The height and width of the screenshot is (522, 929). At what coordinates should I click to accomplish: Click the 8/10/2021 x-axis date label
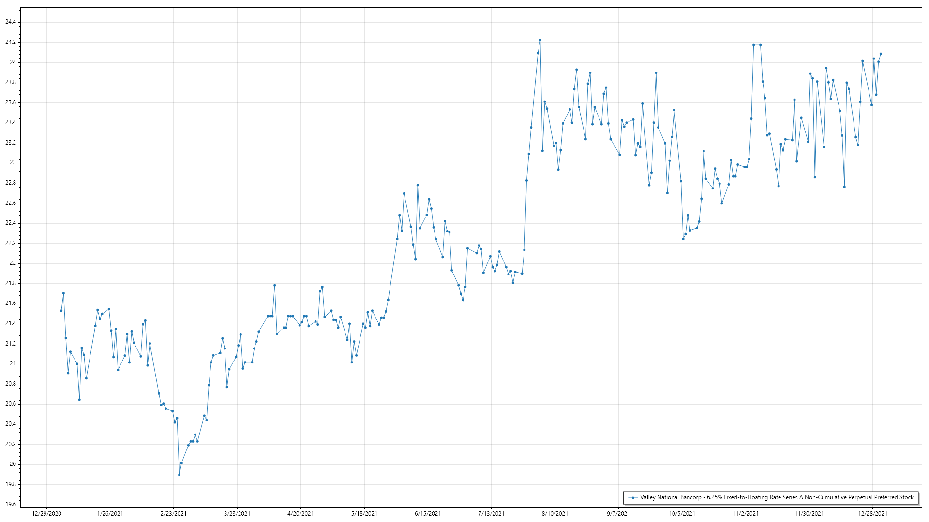[555, 513]
